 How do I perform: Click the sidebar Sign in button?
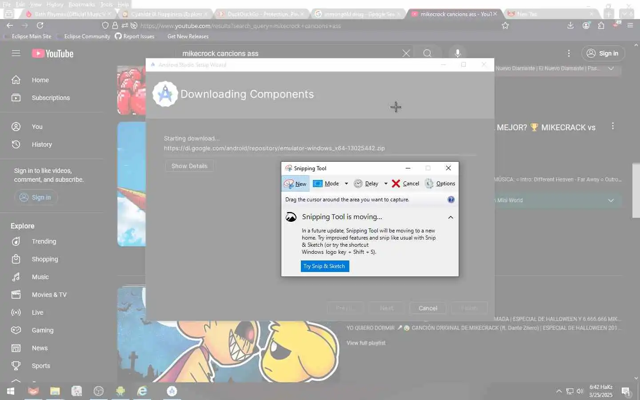[36, 197]
